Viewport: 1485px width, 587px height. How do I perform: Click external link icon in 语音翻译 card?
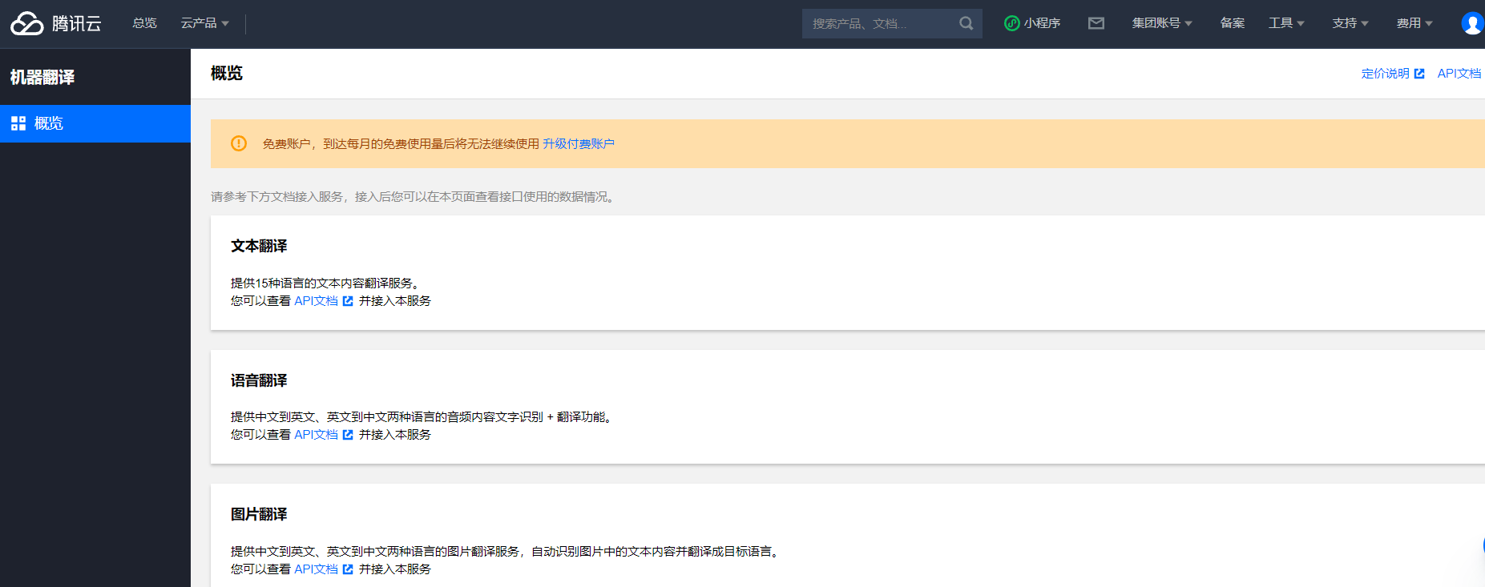(x=348, y=435)
